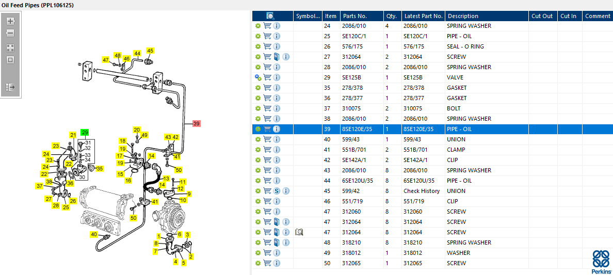The height and width of the screenshot is (275, 613).
Task: Select red callout 39 in the diagram
Action: [x=196, y=123]
